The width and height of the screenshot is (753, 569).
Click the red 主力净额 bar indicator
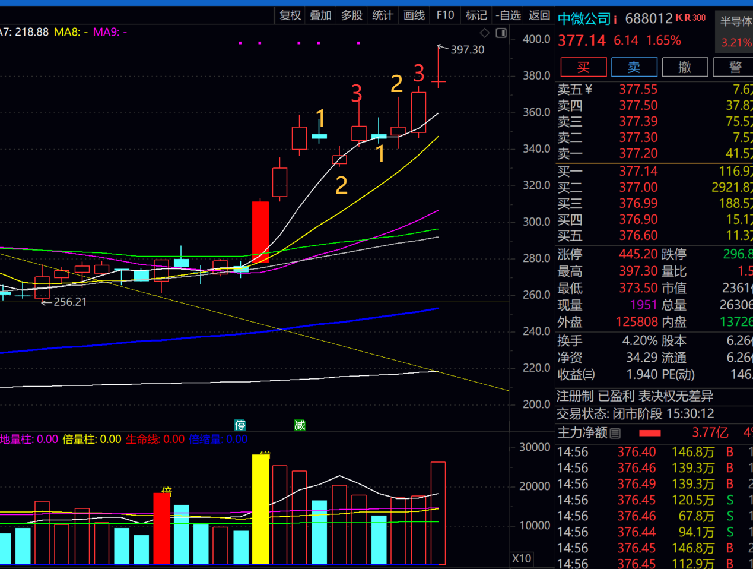pyautogui.click(x=650, y=433)
